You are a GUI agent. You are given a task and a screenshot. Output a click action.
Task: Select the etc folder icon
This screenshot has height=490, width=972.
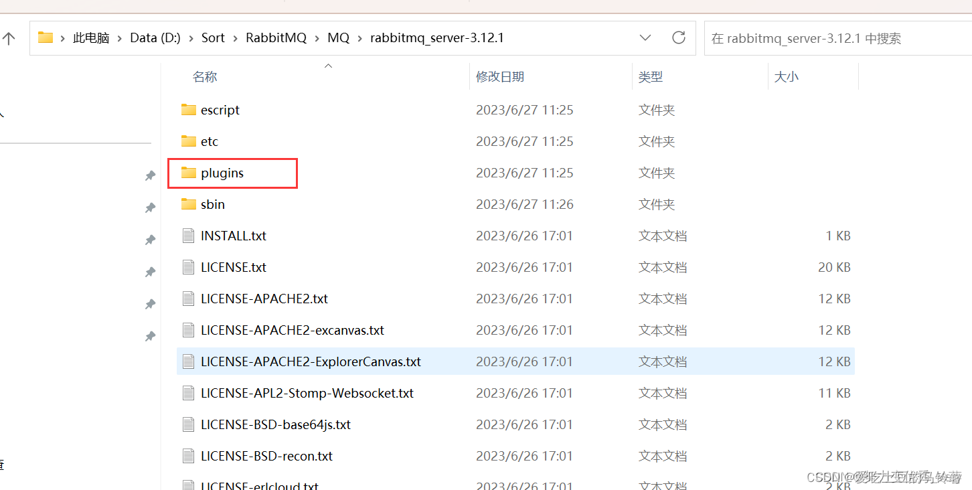click(189, 141)
